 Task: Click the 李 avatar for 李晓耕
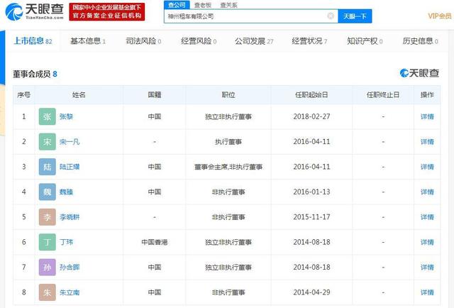47,216
